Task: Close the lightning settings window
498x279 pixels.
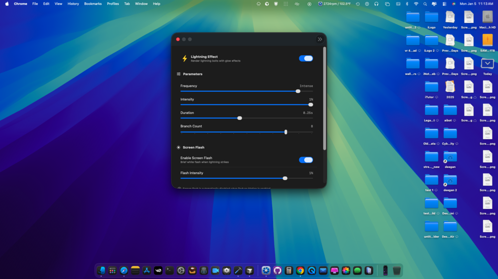Action: pyautogui.click(x=178, y=39)
